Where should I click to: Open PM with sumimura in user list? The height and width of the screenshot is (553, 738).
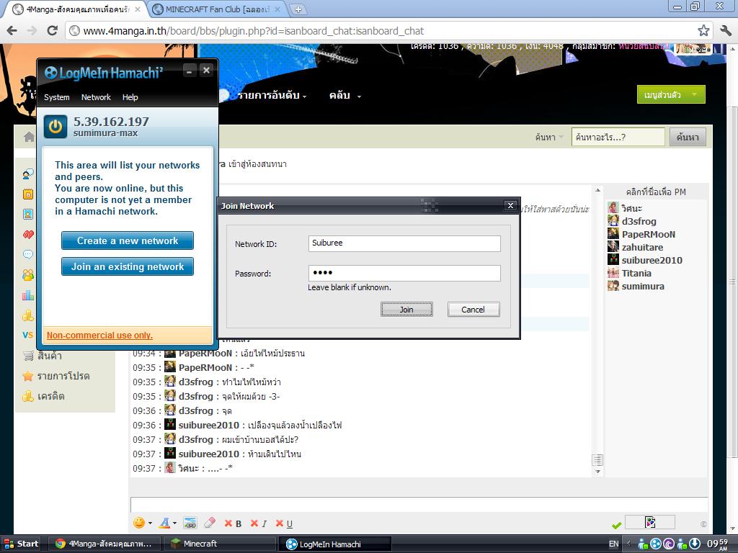pyautogui.click(x=642, y=287)
